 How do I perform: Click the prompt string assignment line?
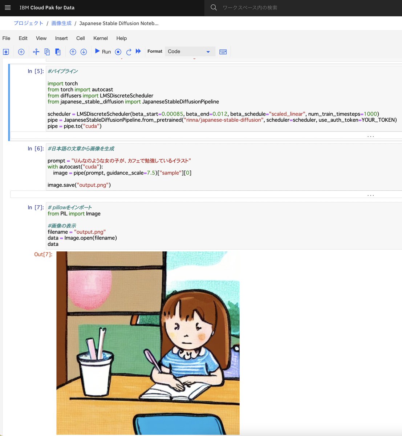tap(119, 161)
